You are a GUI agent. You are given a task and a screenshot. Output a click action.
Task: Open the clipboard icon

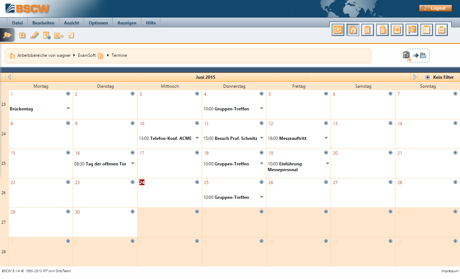tap(367, 30)
